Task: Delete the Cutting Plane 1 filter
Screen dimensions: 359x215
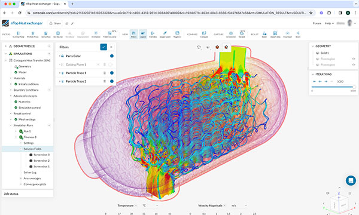Action: [x=104, y=64]
